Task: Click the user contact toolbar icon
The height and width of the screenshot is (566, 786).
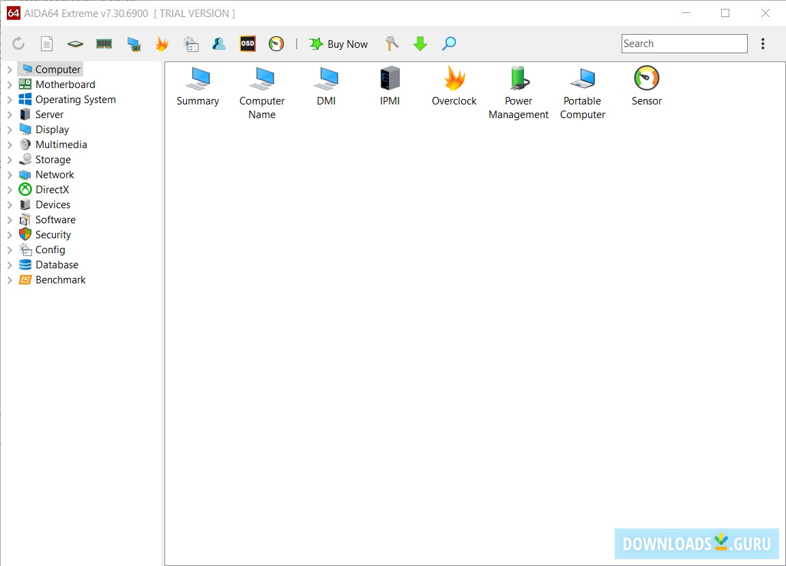Action: (x=219, y=44)
